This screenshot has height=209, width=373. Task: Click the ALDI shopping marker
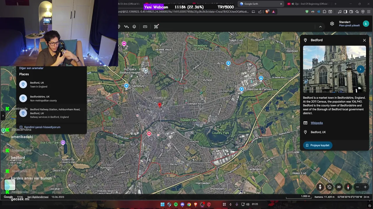tap(228, 63)
